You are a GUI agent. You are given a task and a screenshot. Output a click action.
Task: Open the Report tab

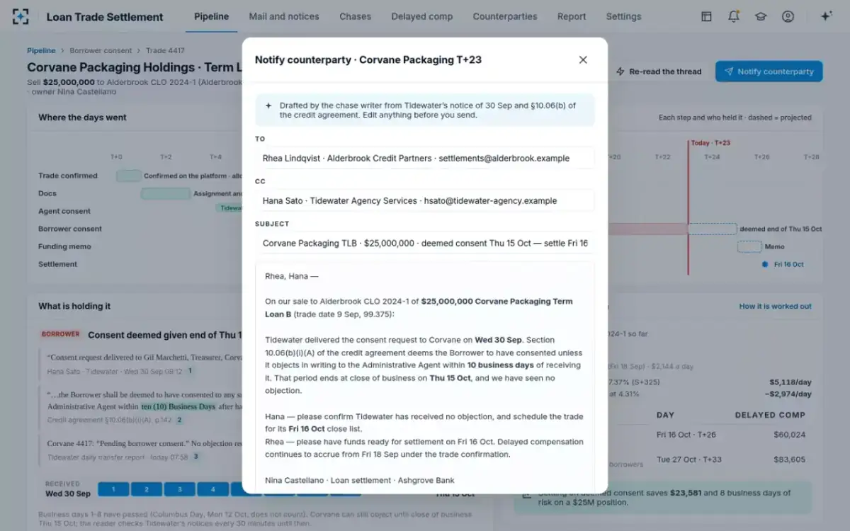click(572, 16)
